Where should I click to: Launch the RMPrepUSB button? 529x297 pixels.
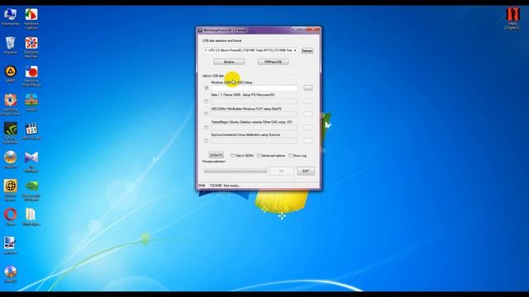click(273, 62)
